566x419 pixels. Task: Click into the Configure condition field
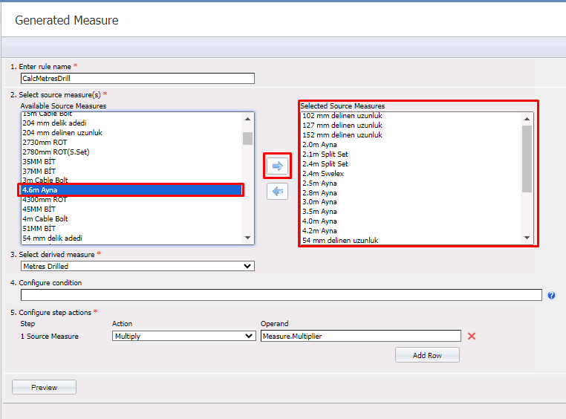click(281, 295)
